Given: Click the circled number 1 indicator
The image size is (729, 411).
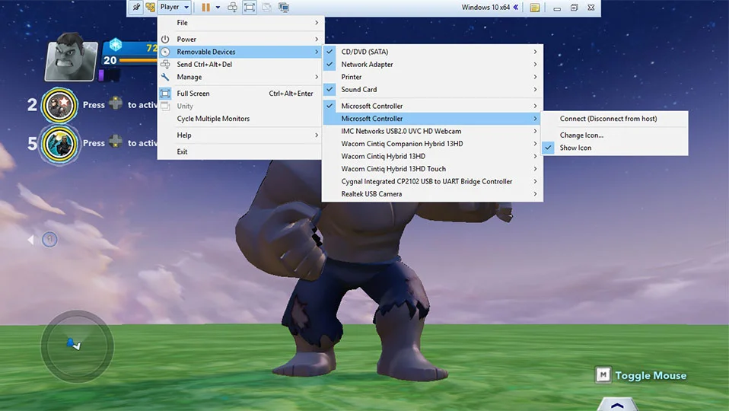Looking at the screenshot, I should (x=49, y=240).
